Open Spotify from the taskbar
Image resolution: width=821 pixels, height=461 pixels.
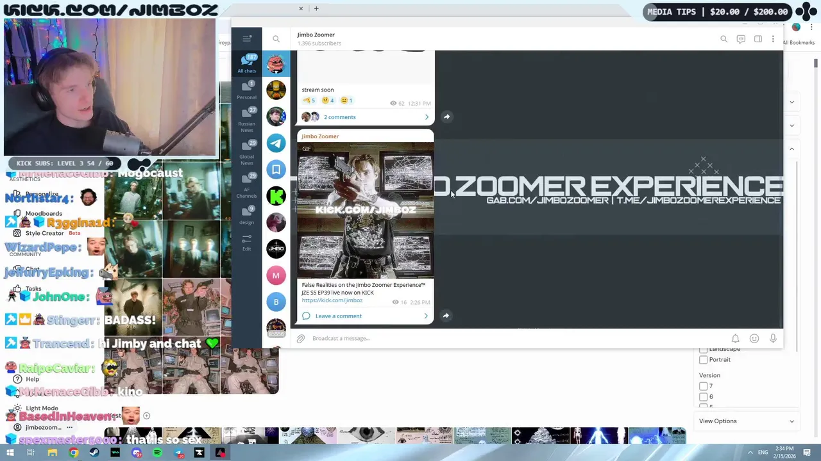tap(158, 453)
